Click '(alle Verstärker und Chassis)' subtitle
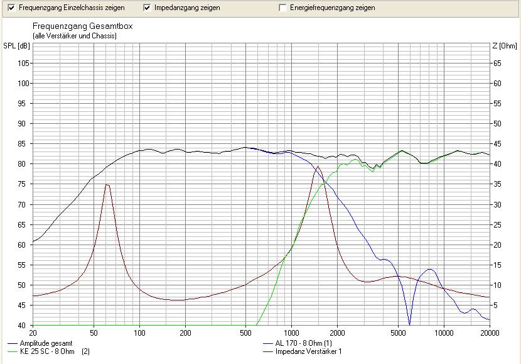The height and width of the screenshot is (364, 521). (x=75, y=36)
